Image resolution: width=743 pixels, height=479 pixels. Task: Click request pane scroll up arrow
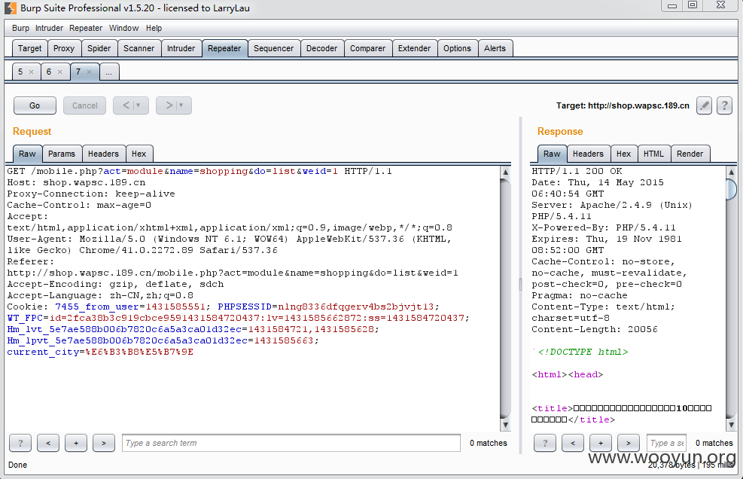506,172
